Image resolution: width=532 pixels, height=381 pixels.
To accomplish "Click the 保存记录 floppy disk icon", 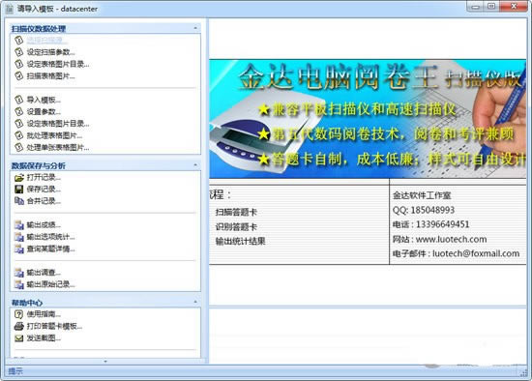I will point(19,190).
